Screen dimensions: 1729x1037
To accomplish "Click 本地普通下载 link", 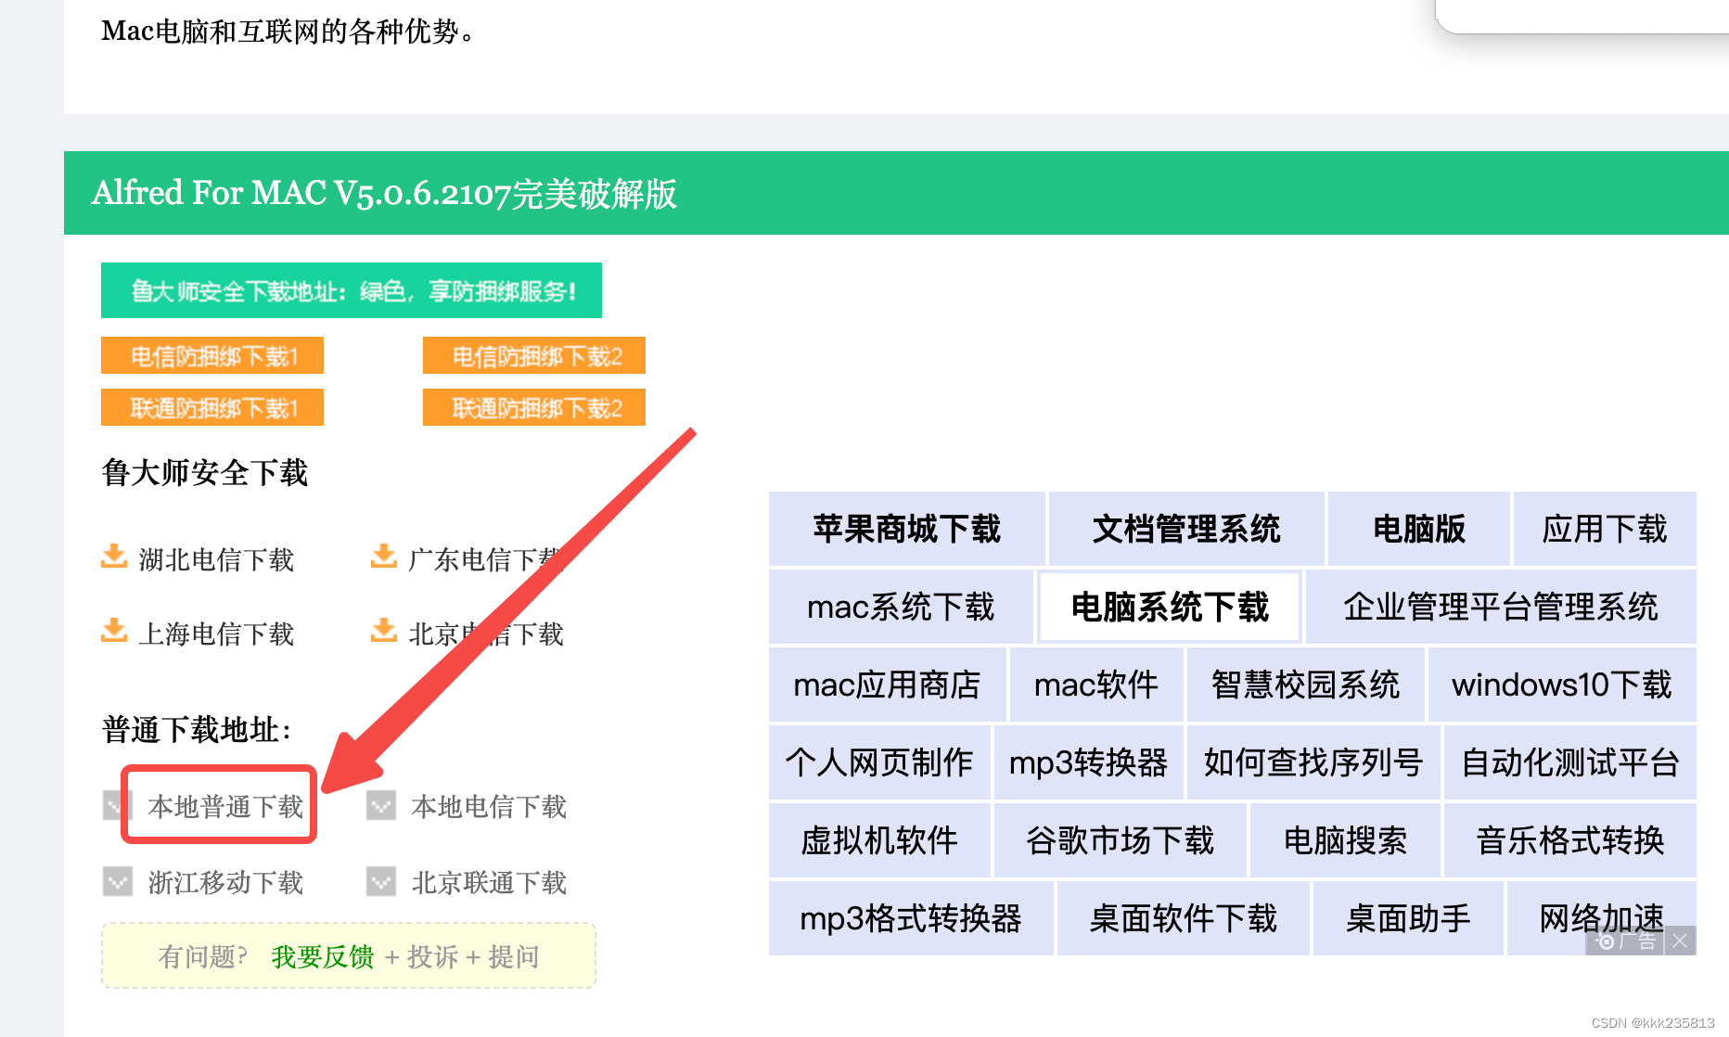I will pyautogui.click(x=225, y=806).
